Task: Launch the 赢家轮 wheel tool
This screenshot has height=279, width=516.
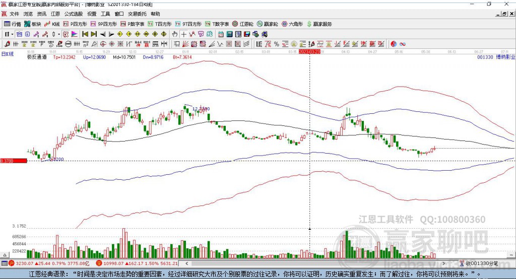Action: (267, 24)
